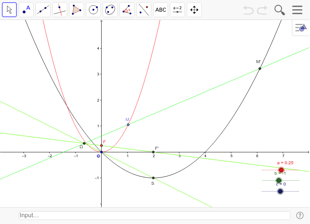This screenshot has height=224, width=310.
Task: Click the 'c = 0' slider label
Action: [281, 184]
